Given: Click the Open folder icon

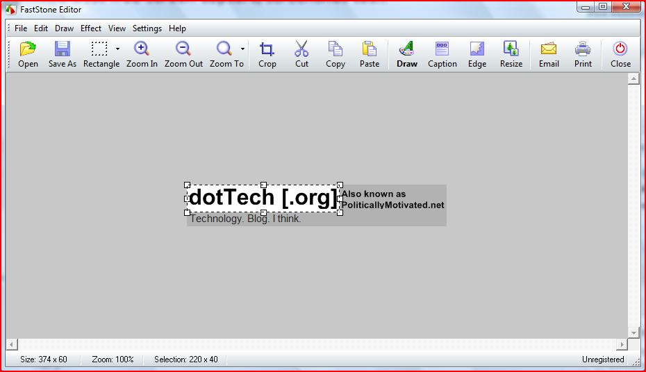Looking at the screenshot, I should [x=28, y=50].
